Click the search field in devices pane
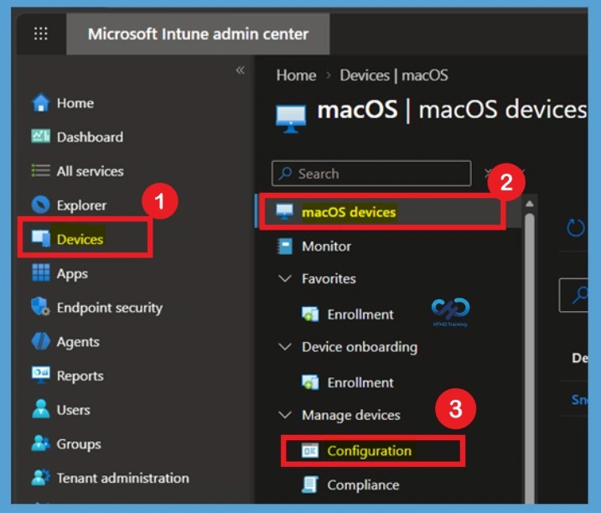The width and height of the screenshot is (601, 513). point(574,295)
